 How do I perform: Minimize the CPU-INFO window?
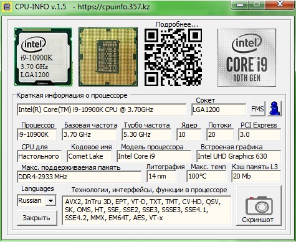[x=240, y=4]
